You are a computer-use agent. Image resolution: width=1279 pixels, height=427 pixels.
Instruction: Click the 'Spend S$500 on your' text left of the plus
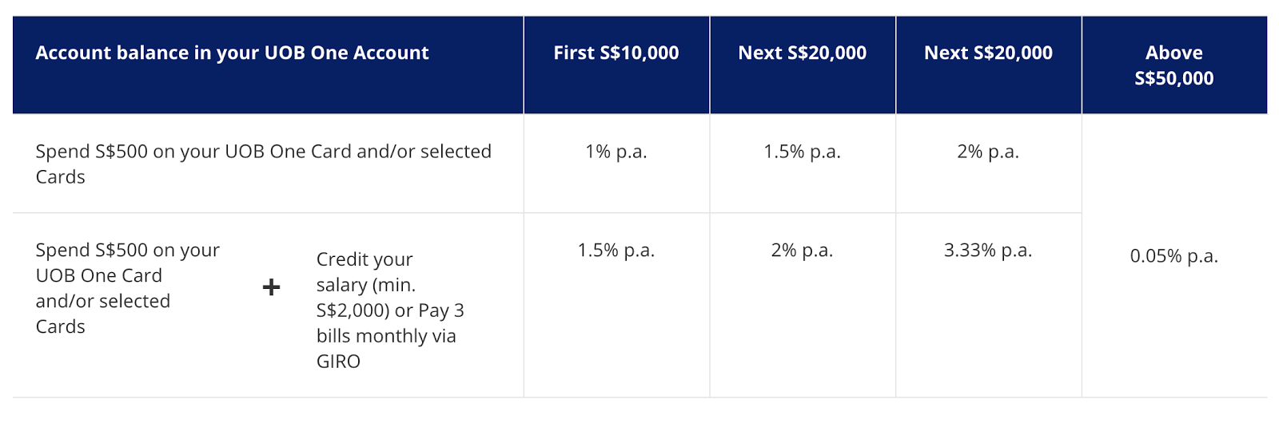coord(127,251)
